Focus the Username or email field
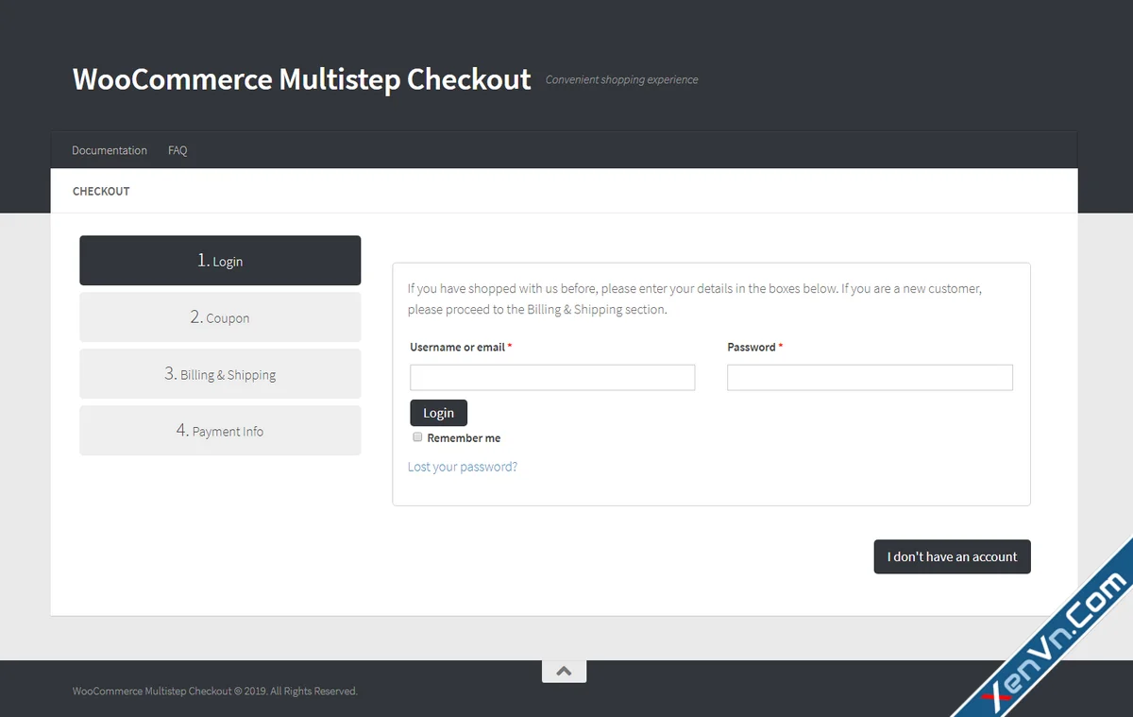Screen dimensions: 1133x717 pos(552,378)
